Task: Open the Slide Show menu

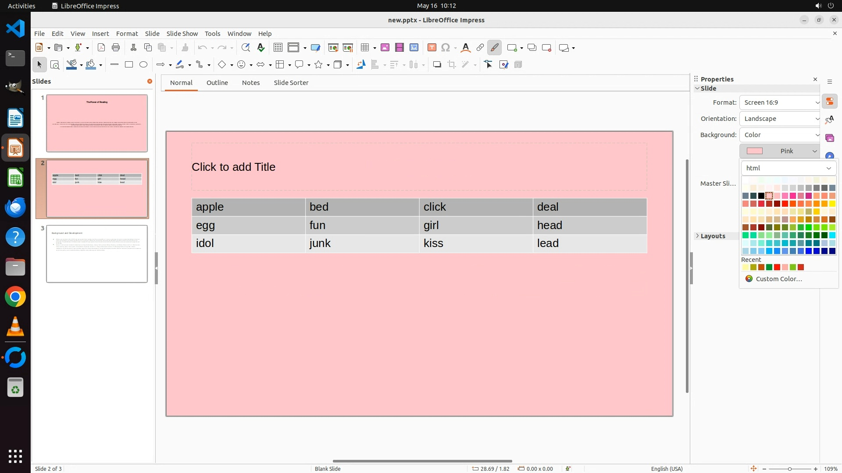Action: [182, 34]
